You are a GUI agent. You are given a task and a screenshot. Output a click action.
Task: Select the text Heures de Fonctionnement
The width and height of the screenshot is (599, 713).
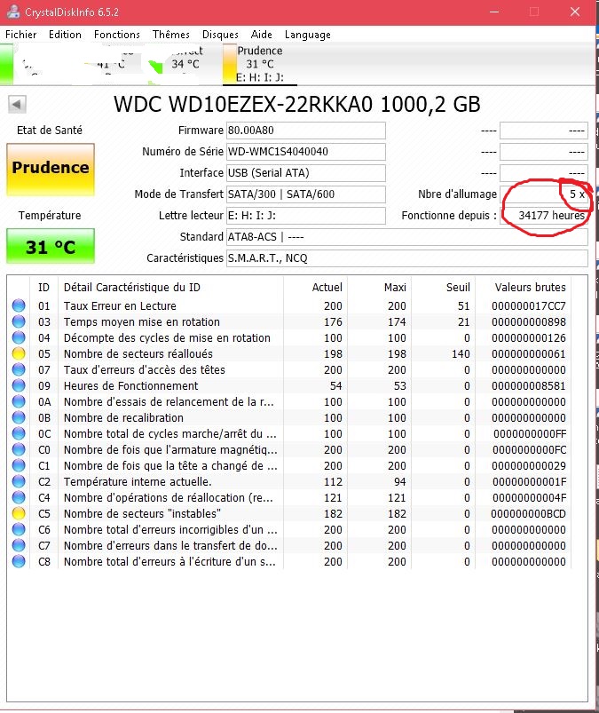[130, 385]
